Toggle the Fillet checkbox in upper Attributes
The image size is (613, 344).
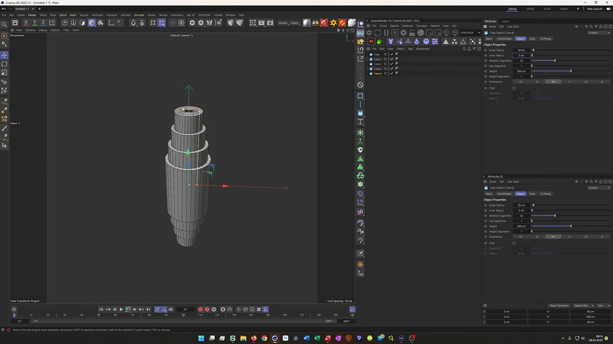tap(514, 88)
